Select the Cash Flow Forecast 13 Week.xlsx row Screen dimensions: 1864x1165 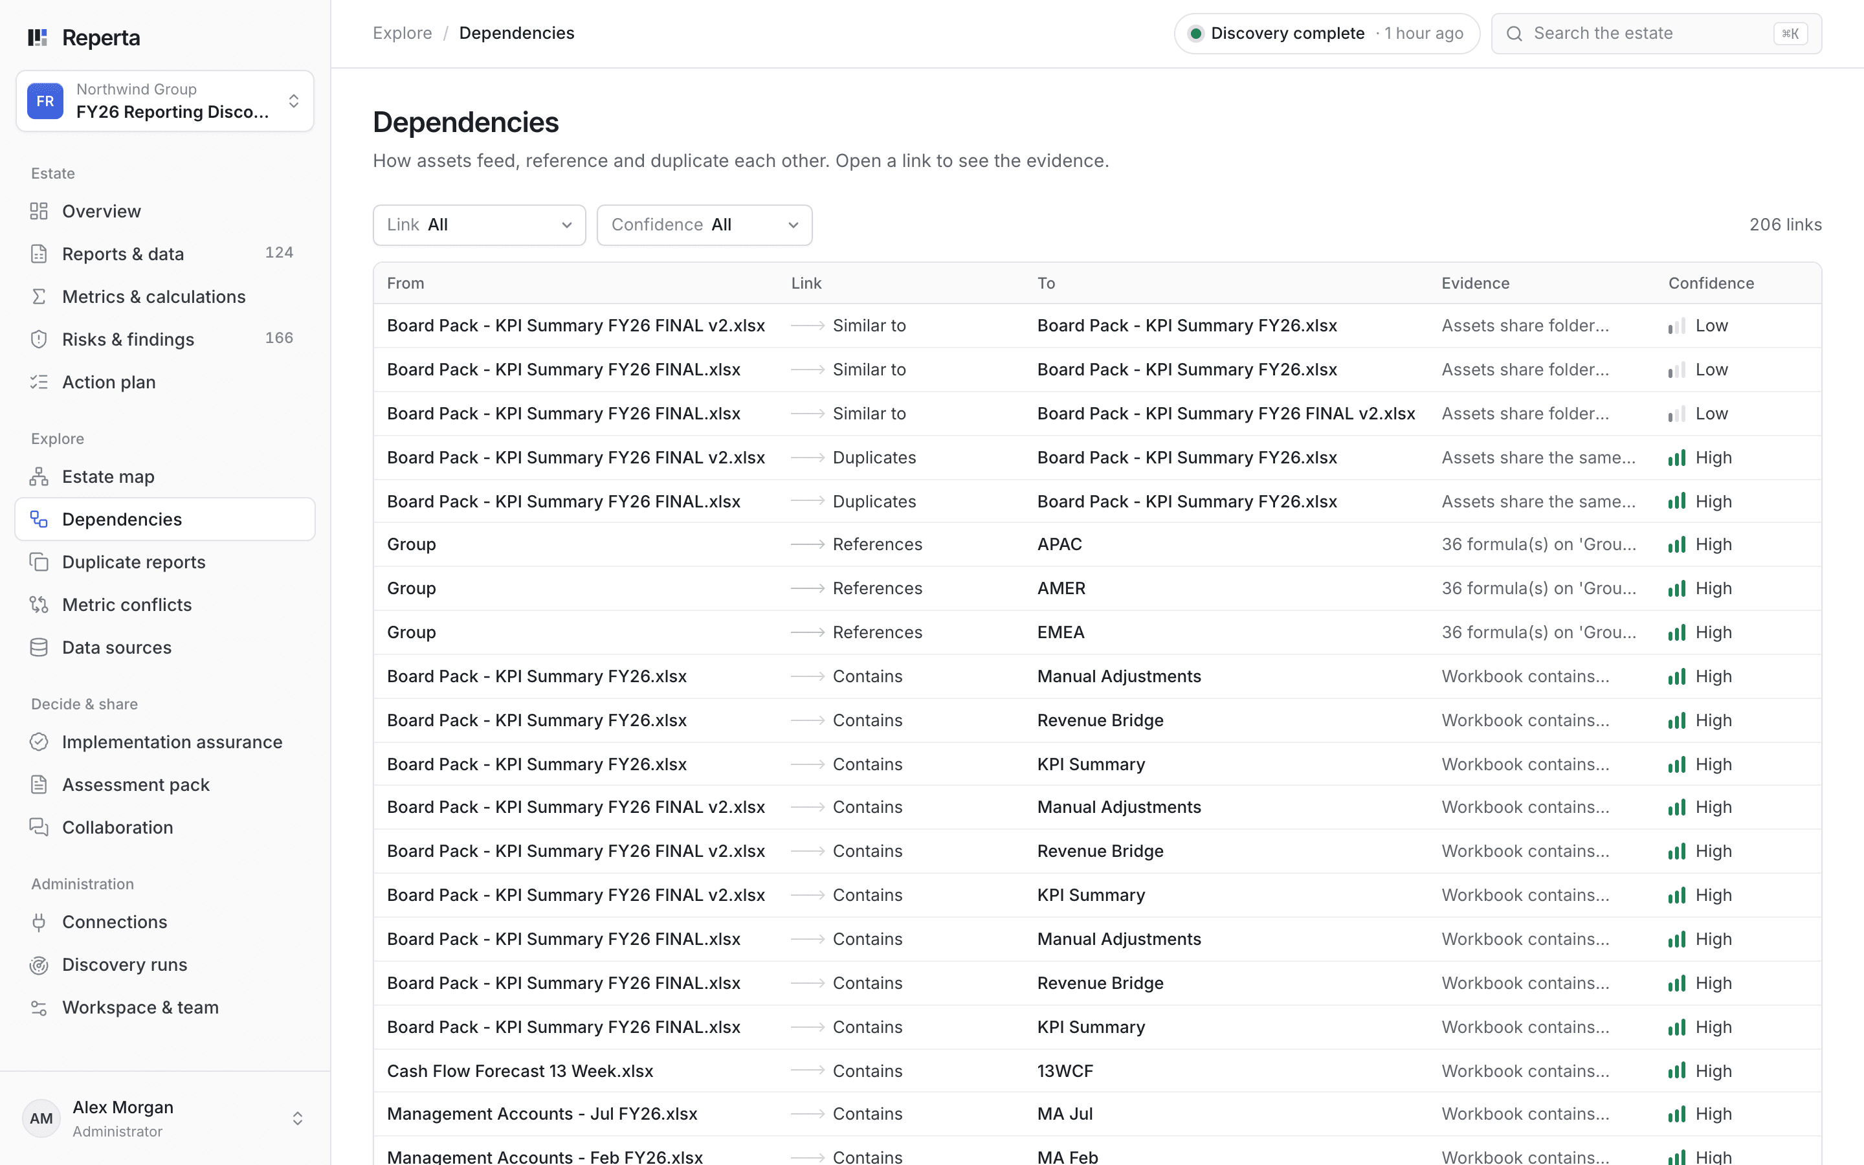(x=1097, y=1071)
